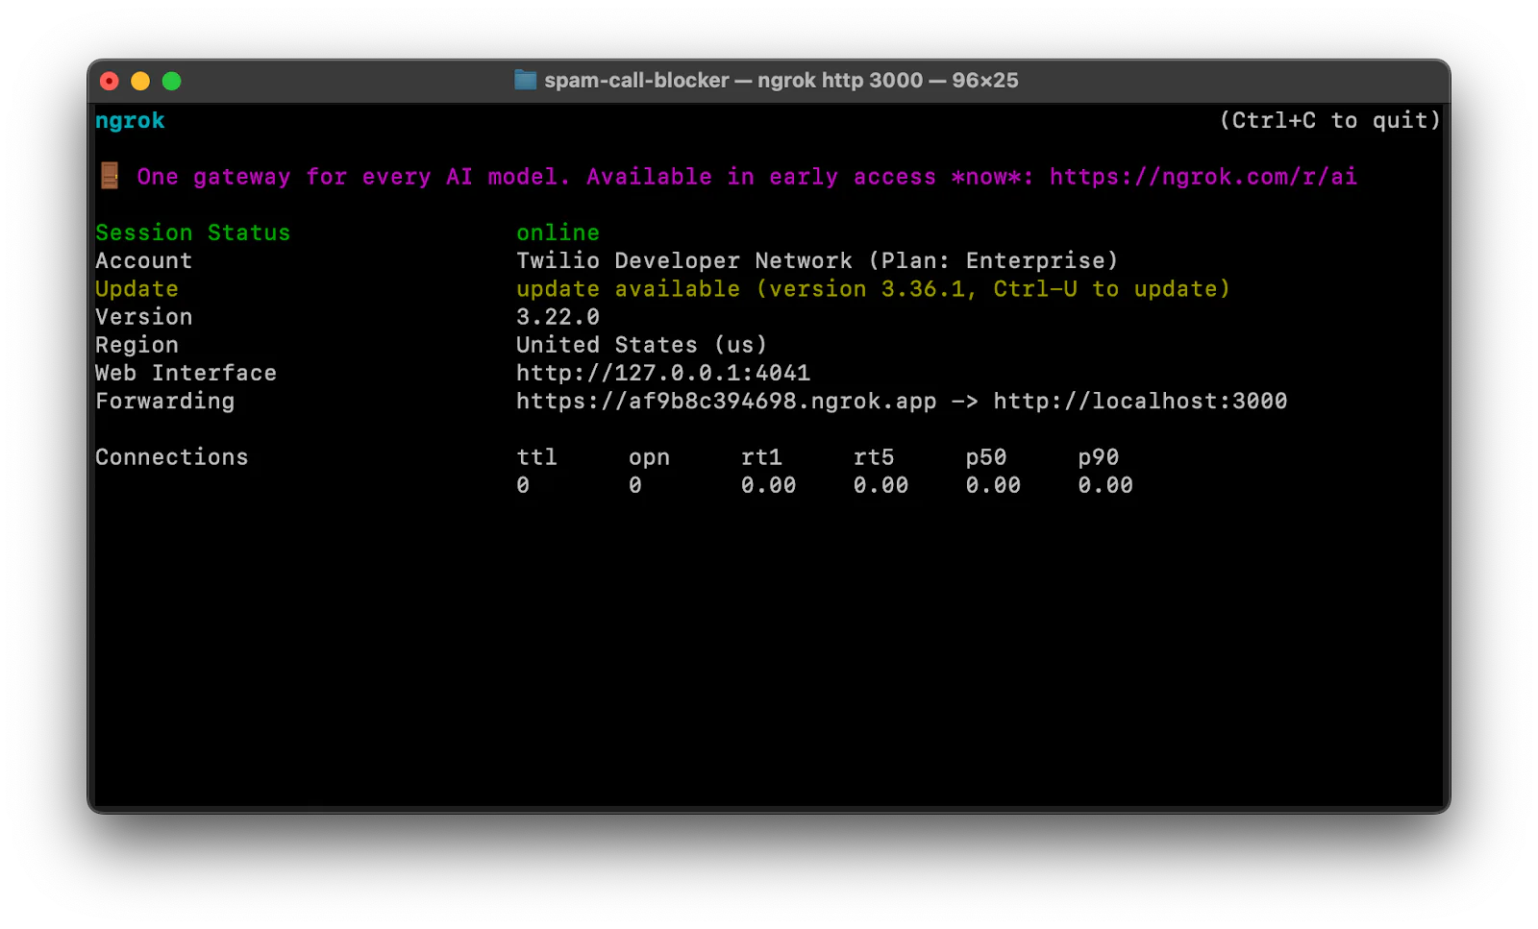Click the cyan ngrok header text
This screenshot has height=929, width=1538.
pyautogui.click(x=130, y=120)
